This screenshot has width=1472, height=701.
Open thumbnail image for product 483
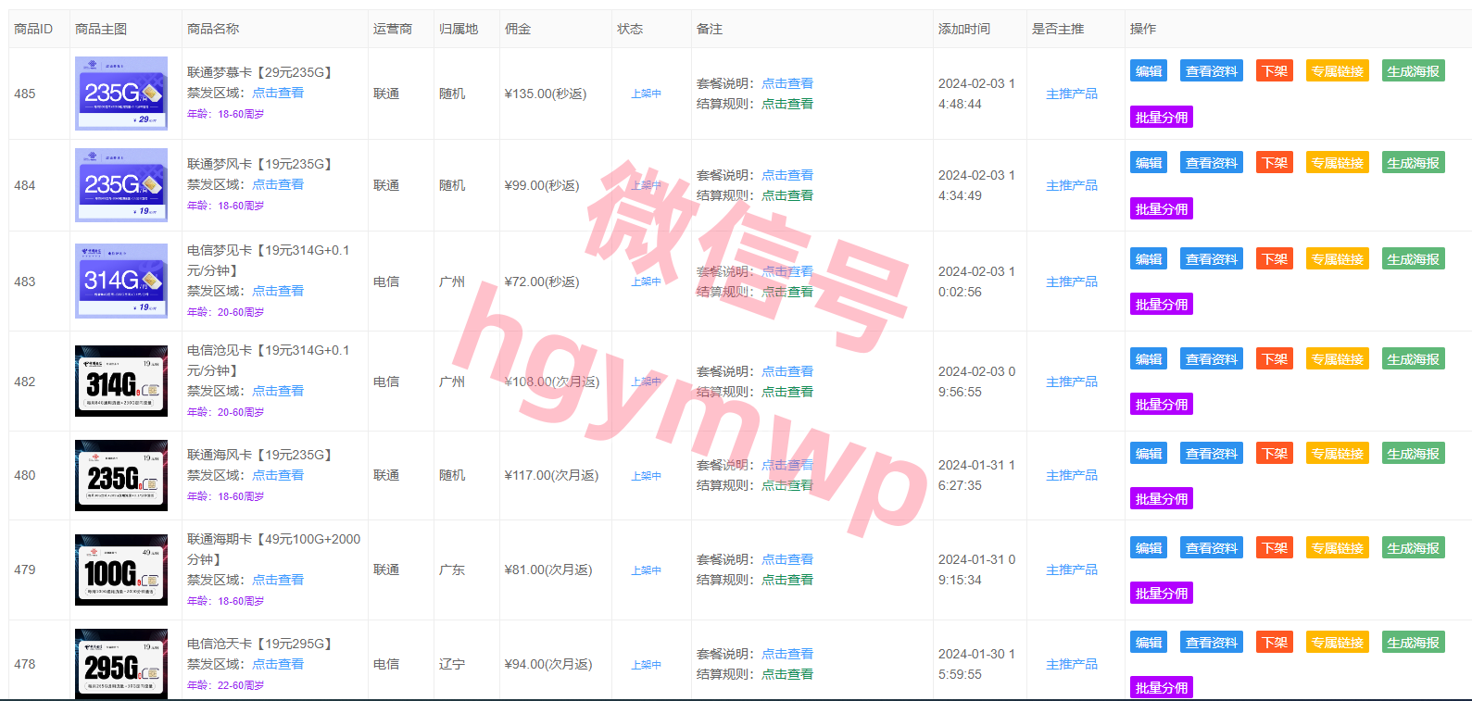click(121, 282)
